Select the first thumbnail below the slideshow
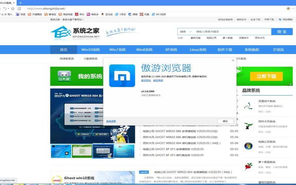This screenshot has height=185, width=296. [x=61, y=151]
